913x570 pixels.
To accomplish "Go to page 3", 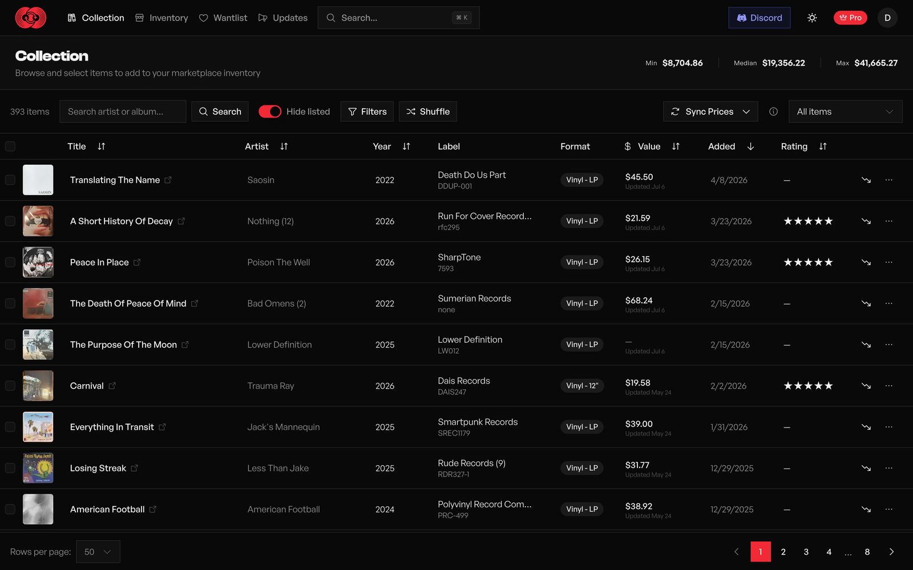I will click(806, 552).
